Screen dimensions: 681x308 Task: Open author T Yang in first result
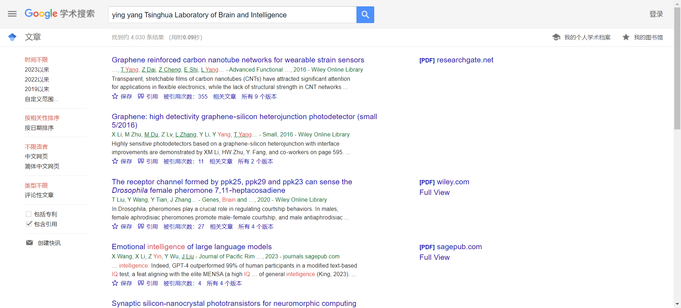tap(129, 69)
